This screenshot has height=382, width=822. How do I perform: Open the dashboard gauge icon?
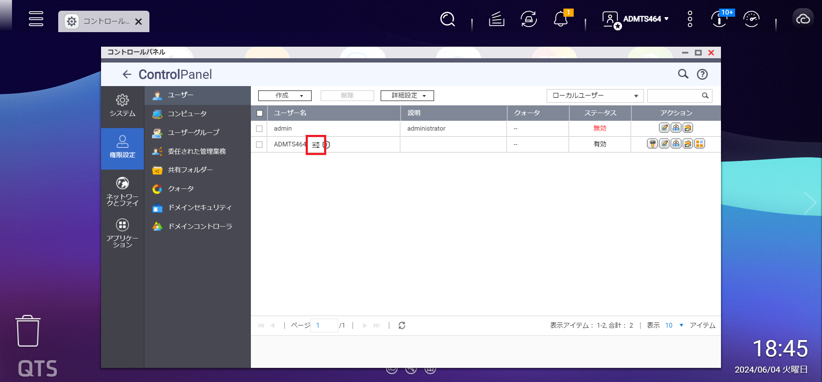click(751, 19)
